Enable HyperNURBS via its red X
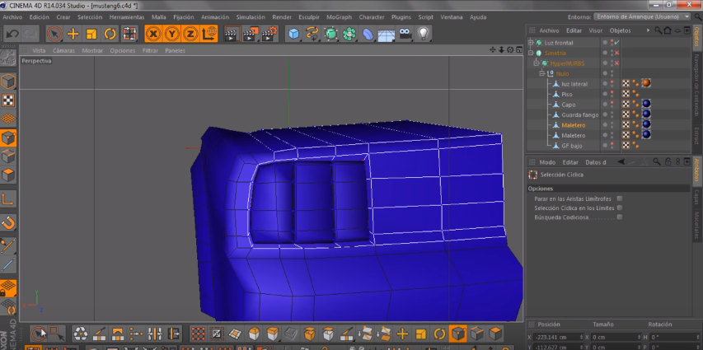Viewport: 703px width, 350px height. [x=617, y=63]
